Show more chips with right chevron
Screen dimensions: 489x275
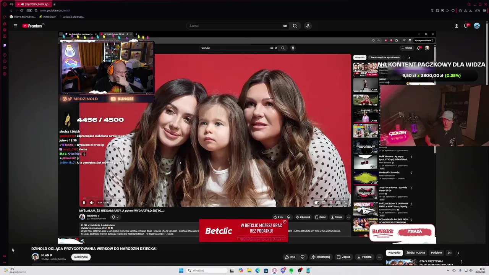point(458,253)
